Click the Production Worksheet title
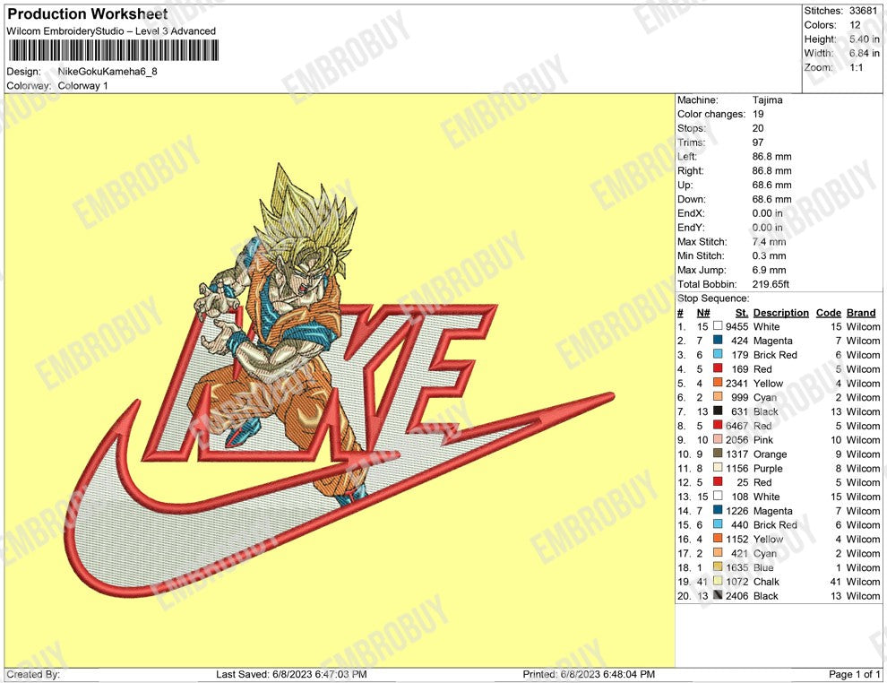Image resolution: width=887 pixels, height=683 pixels. point(88,13)
